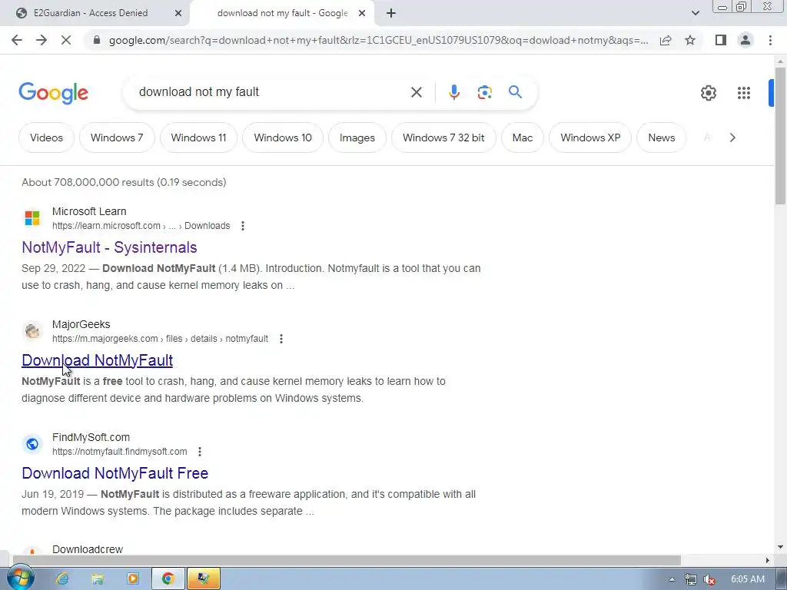
Task: Open the browser side panel
Action: (x=721, y=40)
